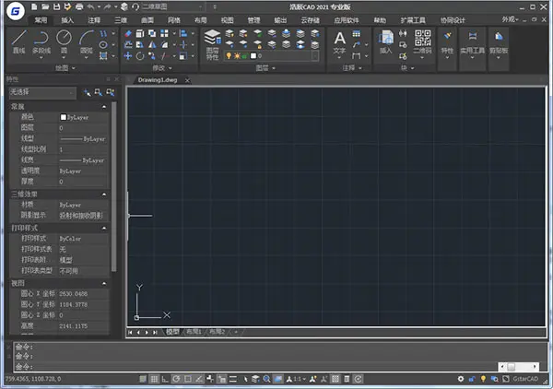Open the 外观 appearance dropdown
This screenshot has width=553, height=389.
coord(510,19)
